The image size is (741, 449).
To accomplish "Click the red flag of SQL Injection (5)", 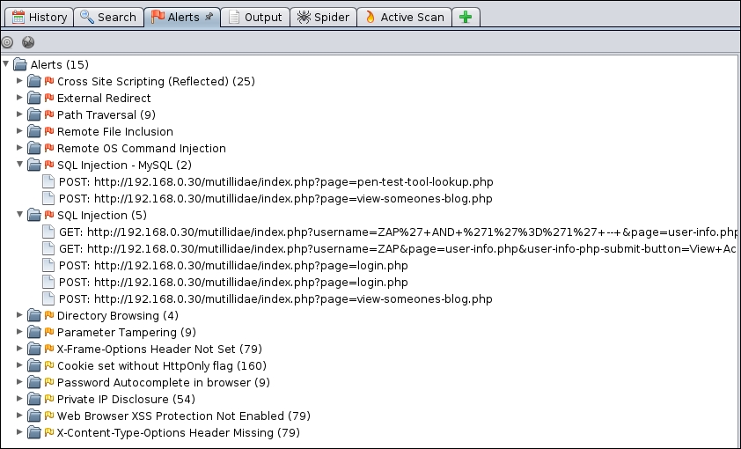I will (49, 215).
